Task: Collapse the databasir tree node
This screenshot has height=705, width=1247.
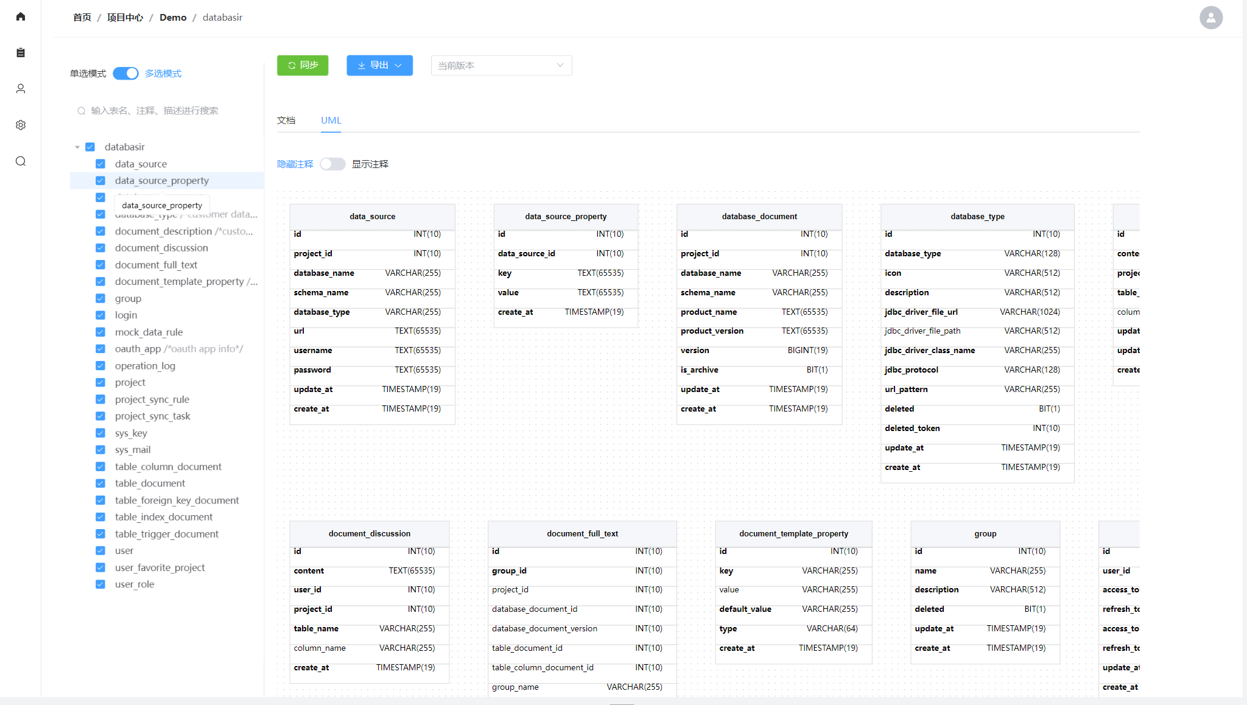Action: [77, 147]
